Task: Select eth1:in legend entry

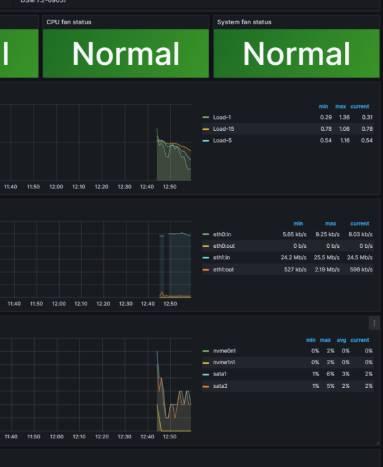Action: (x=221, y=258)
